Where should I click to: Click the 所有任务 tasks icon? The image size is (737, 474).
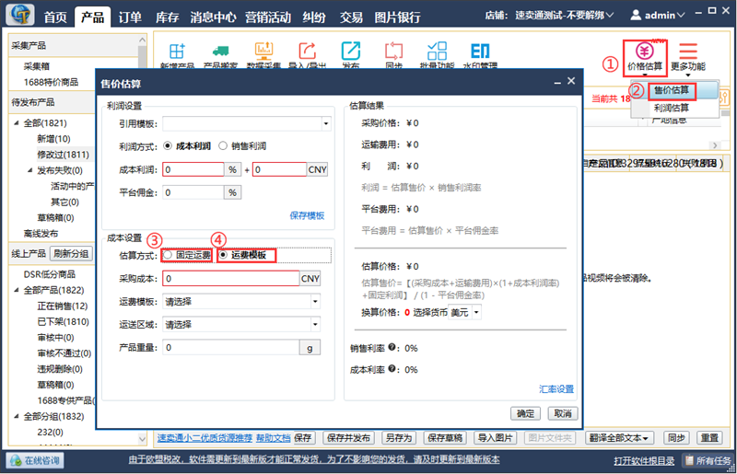click(689, 460)
